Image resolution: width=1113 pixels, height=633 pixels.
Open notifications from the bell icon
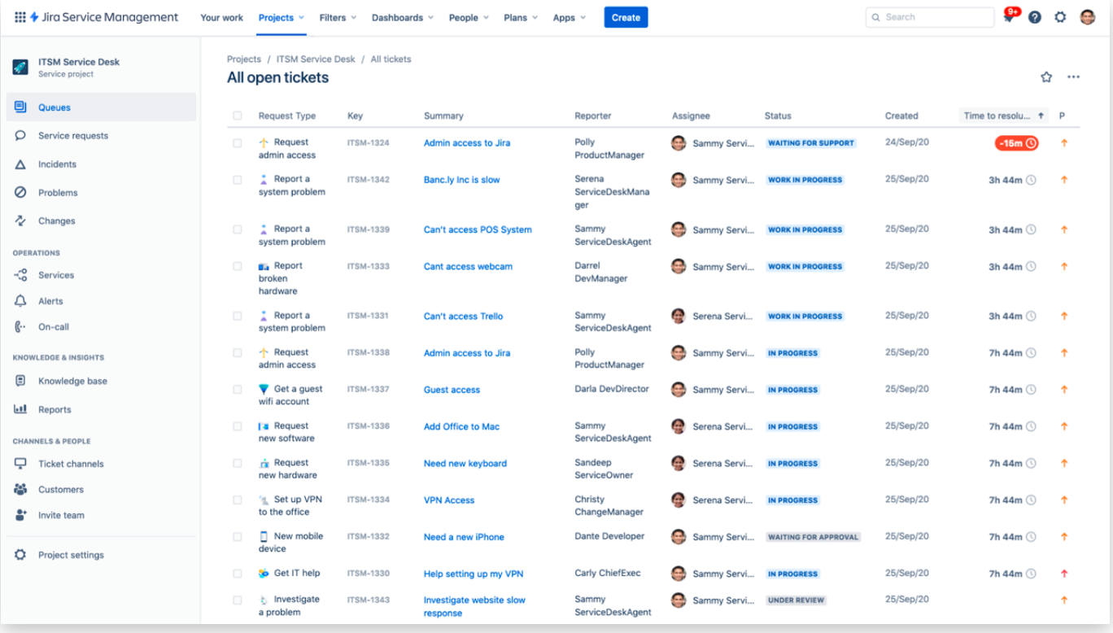coord(1008,16)
